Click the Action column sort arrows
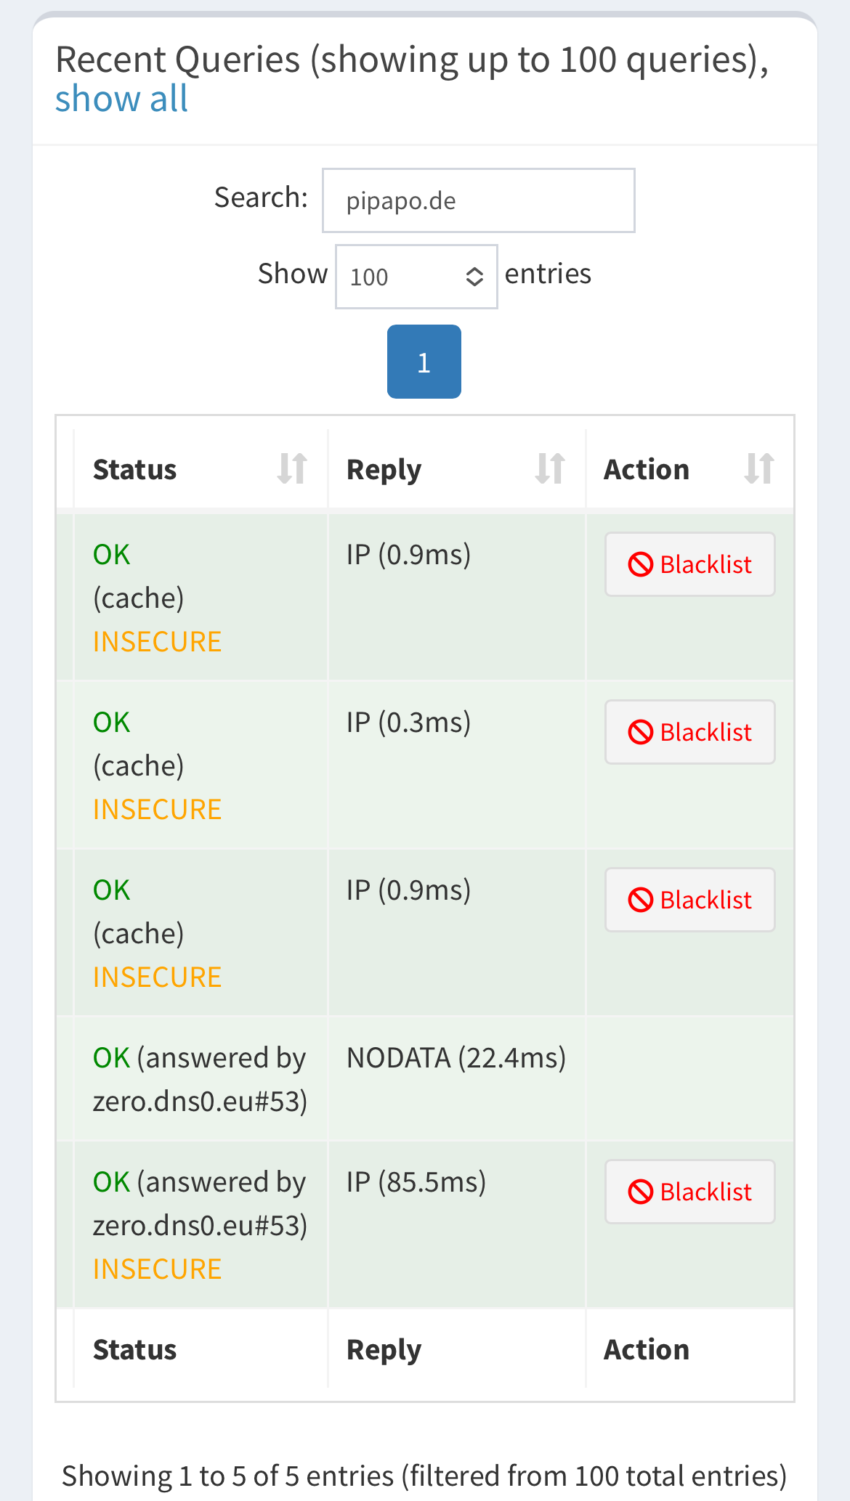 [759, 468]
